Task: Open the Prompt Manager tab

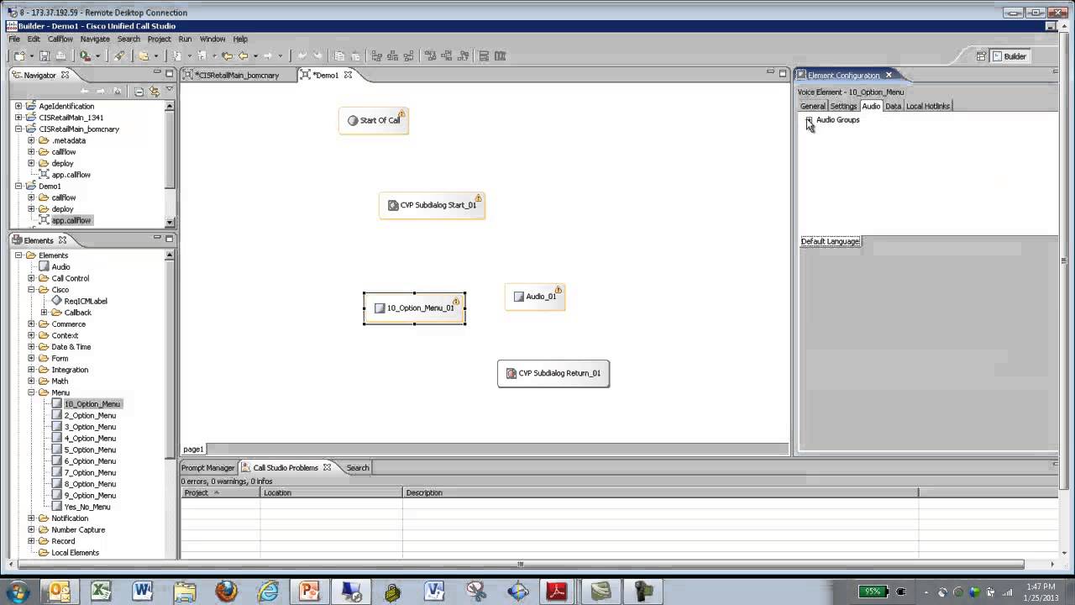Action: coord(207,467)
